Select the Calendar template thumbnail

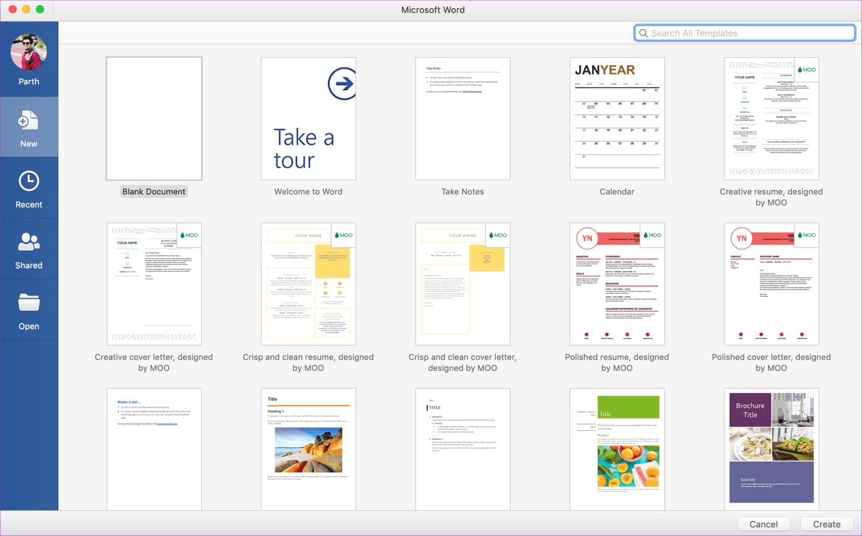pos(617,119)
